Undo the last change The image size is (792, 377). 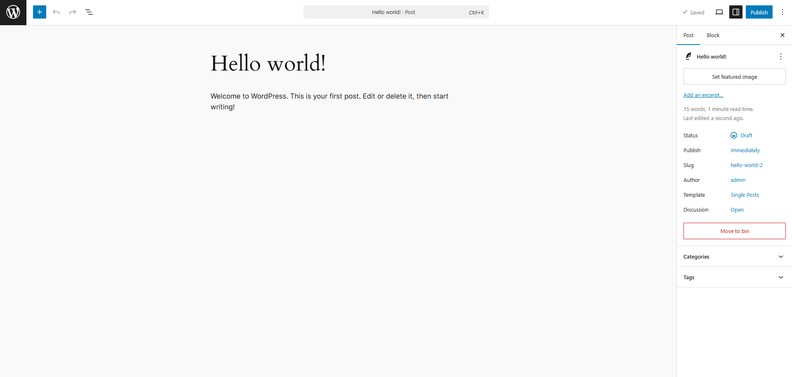[x=56, y=12]
